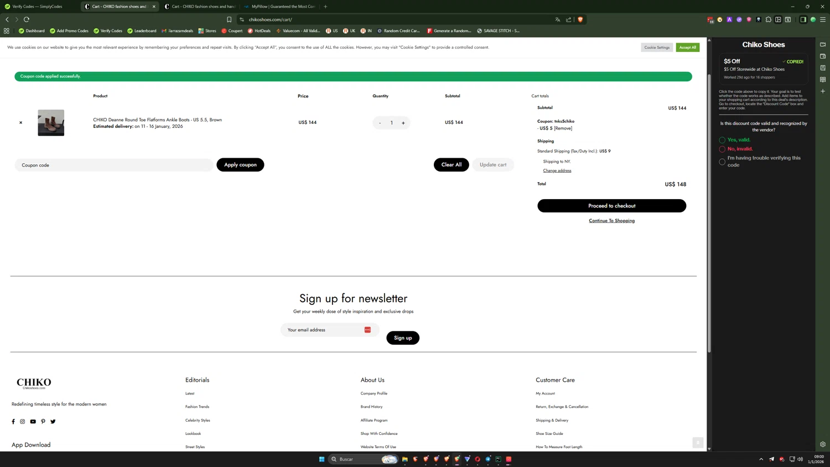Click in the Coupon code field
830x467 pixels.
(x=114, y=165)
